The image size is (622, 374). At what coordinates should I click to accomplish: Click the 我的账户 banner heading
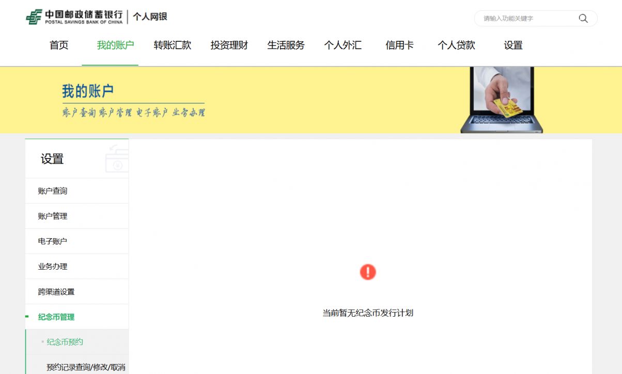click(88, 91)
